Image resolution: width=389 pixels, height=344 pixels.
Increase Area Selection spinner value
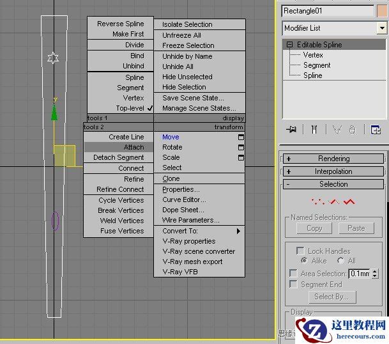pos(374,271)
